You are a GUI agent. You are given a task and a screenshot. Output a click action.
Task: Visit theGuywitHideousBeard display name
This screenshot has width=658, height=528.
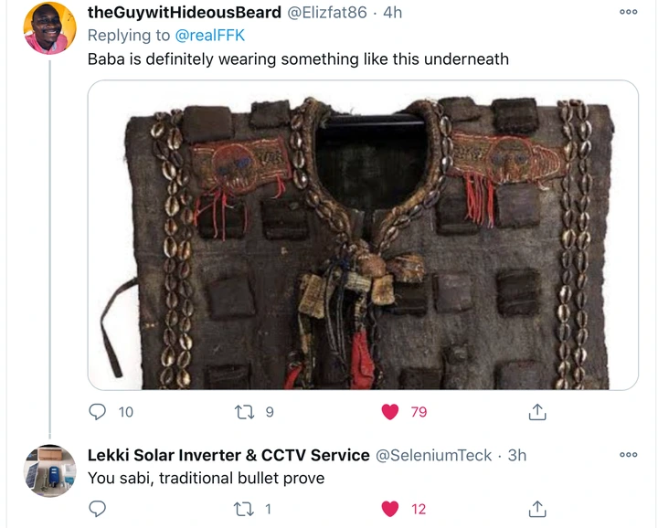pyautogui.click(x=185, y=13)
